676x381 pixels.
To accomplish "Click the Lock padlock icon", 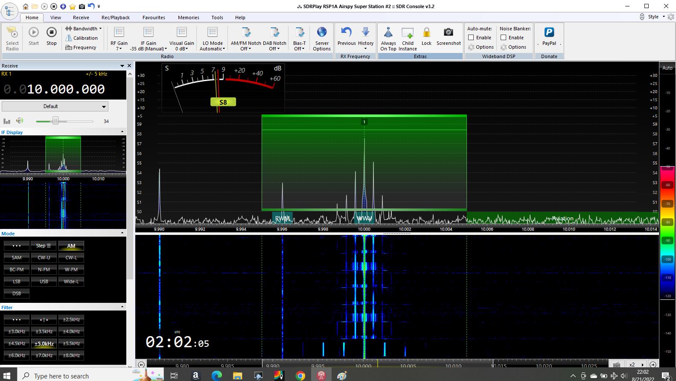I will [426, 33].
